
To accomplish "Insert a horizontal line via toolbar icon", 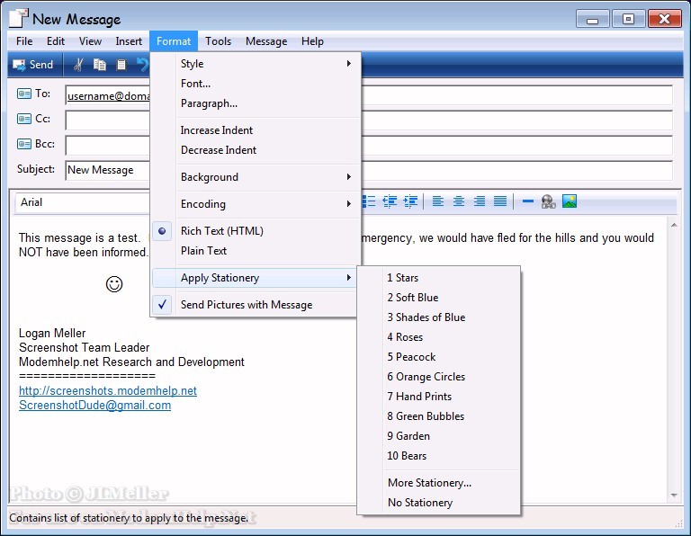I will (527, 201).
